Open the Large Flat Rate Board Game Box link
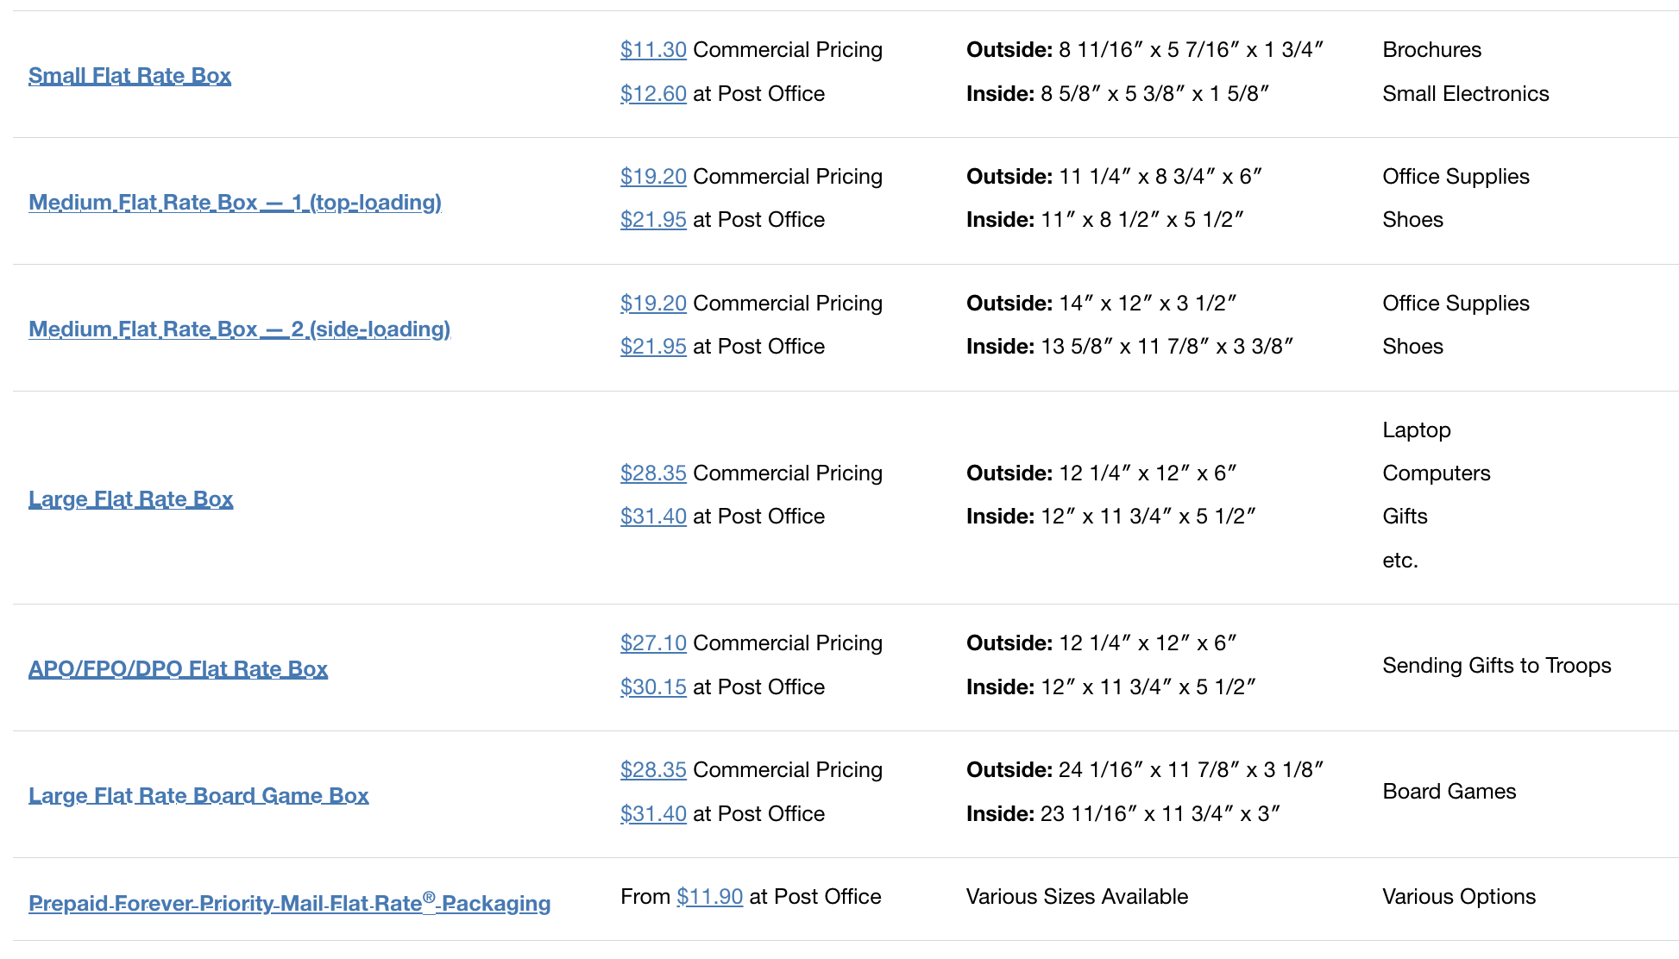 pos(199,794)
